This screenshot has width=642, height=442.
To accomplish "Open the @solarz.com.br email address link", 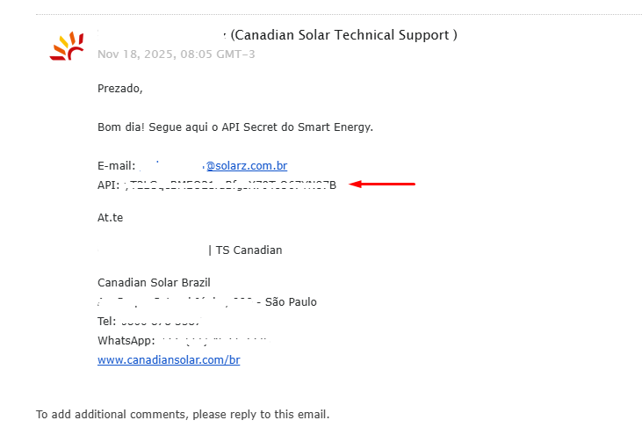I will [247, 165].
